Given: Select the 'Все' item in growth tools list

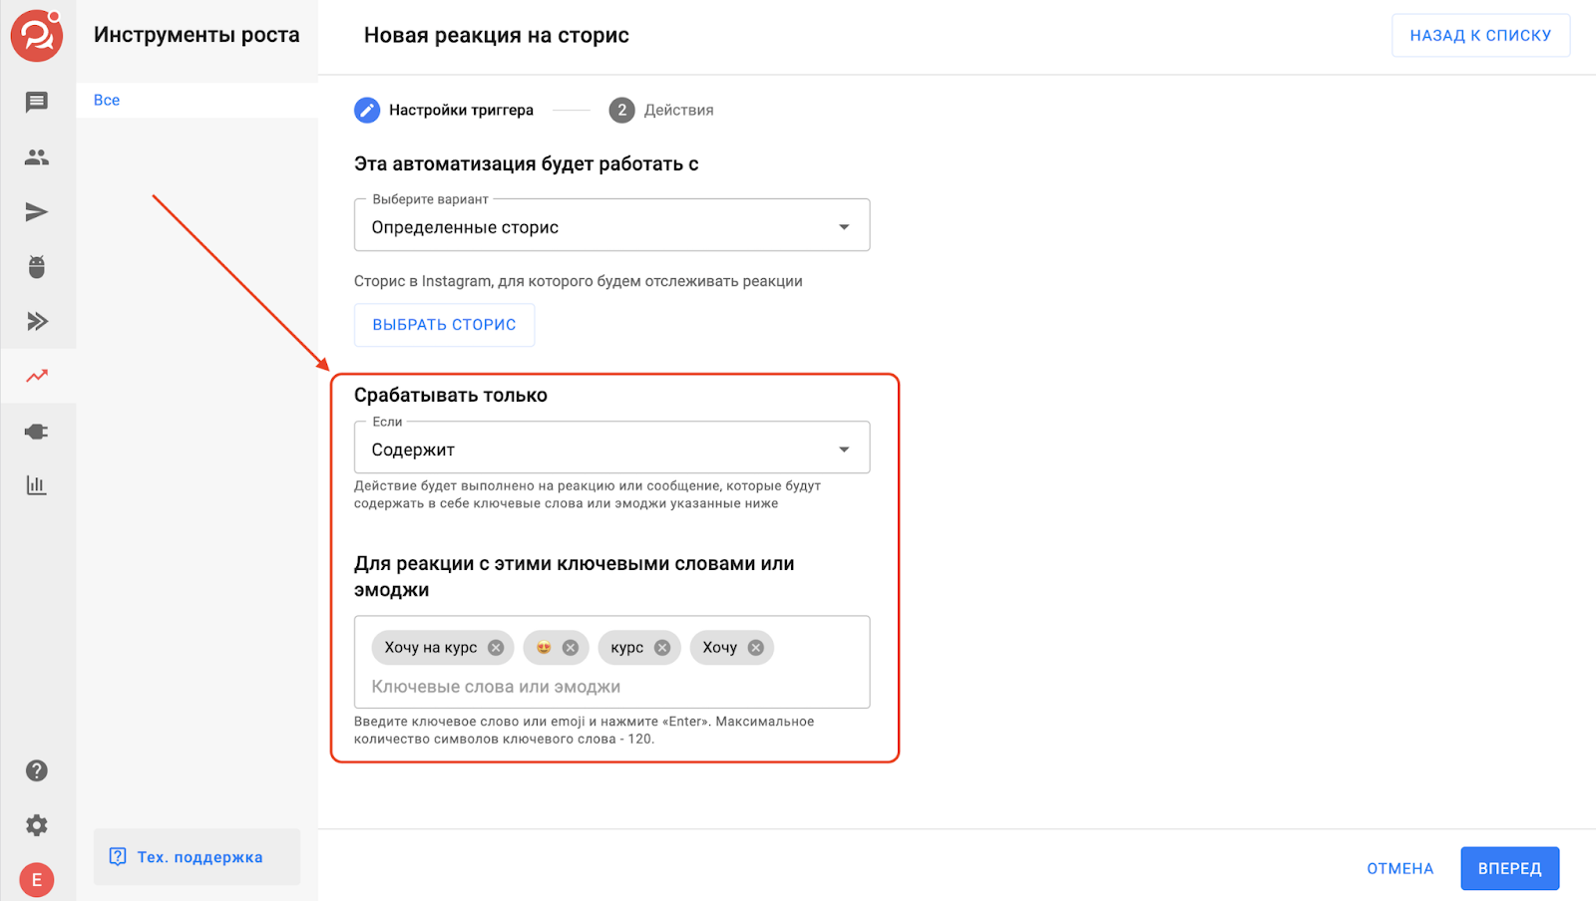Looking at the screenshot, I should (107, 100).
